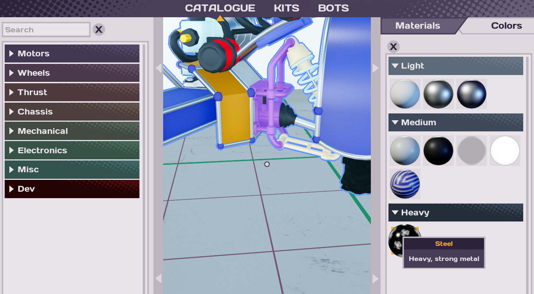Switch to the Colors tab

(x=506, y=26)
